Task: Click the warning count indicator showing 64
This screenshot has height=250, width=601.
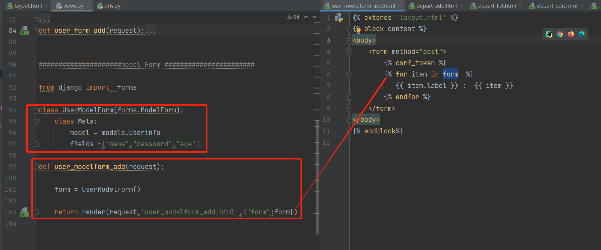Action: click(x=293, y=17)
